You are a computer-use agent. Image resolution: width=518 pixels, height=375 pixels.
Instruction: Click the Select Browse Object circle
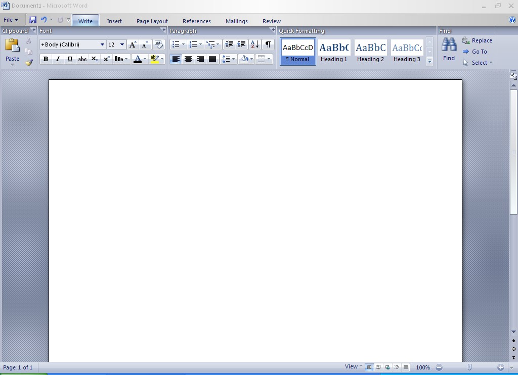(x=513, y=349)
